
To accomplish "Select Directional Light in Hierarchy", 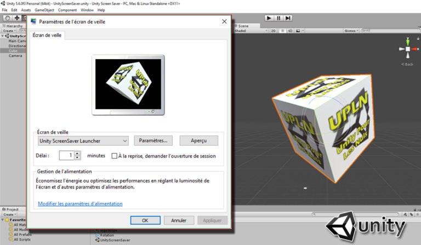I will pyautogui.click(x=17, y=46).
